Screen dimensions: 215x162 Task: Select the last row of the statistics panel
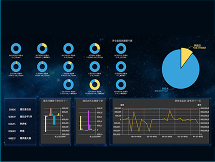coord(20,138)
